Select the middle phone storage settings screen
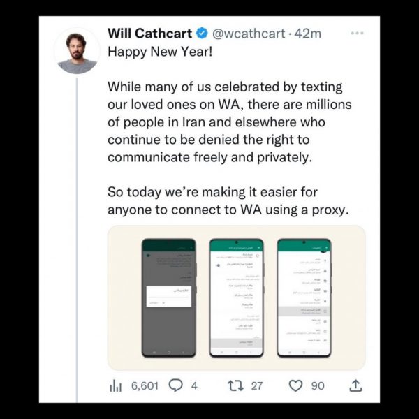 click(x=237, y=298)
